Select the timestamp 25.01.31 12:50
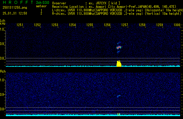Screen dimensions: 183x119 click(15, 13)
